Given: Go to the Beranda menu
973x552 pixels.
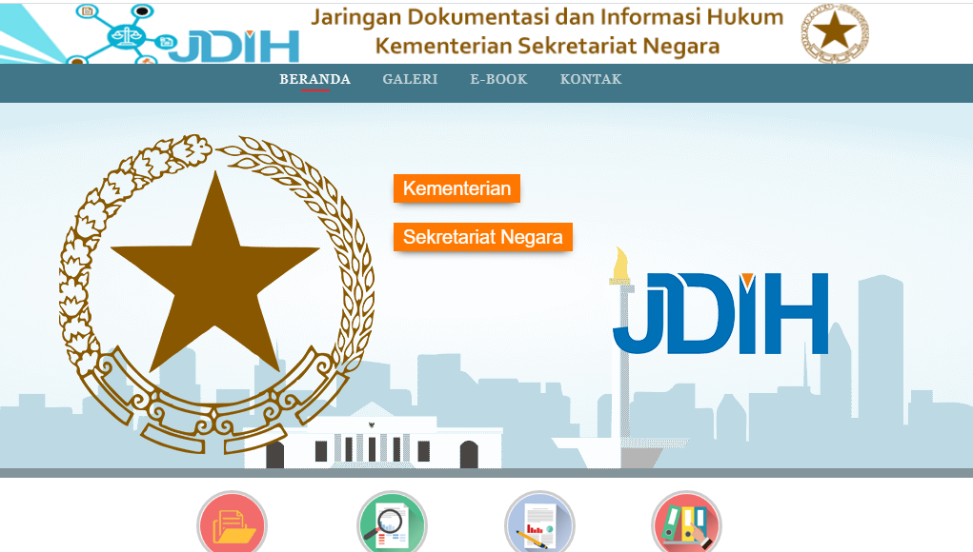Looking at the screenshot, I should pos(314,79).
